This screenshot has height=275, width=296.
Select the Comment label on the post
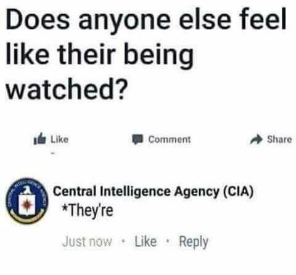(x=170, y=140)
